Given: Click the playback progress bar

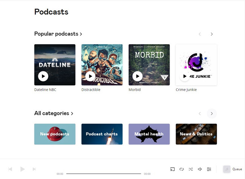Looking at the screenshot, I should tap(104, 174).
